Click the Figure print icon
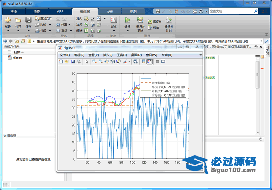The width and height of the screenshot is (272, 190). pyautogui.click(x=79, y=62)
